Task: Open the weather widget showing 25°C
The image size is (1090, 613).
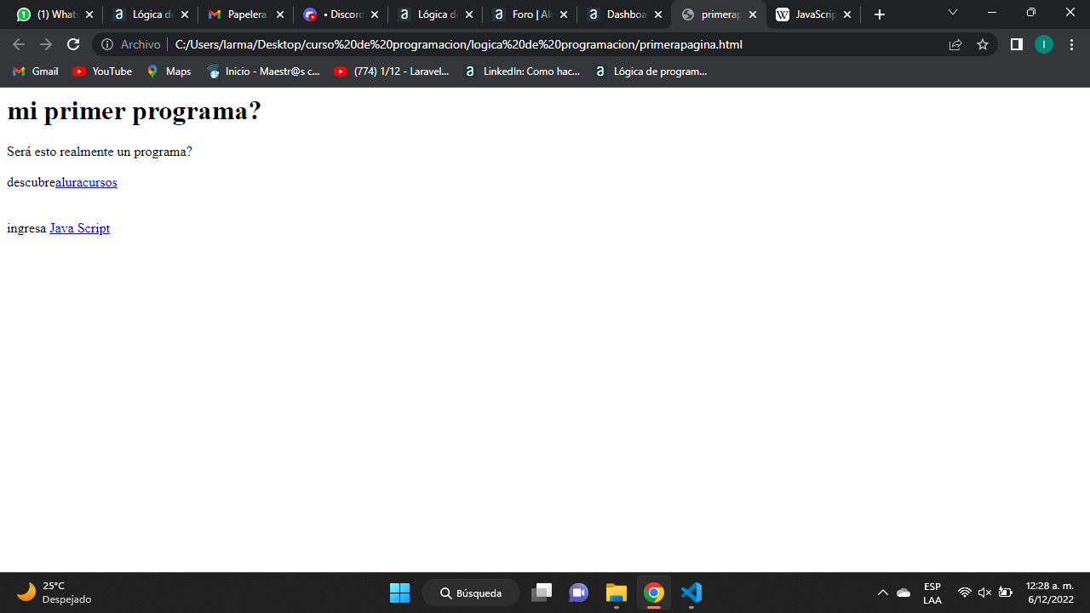Action: pyautogui.click(x=54, y=593)
